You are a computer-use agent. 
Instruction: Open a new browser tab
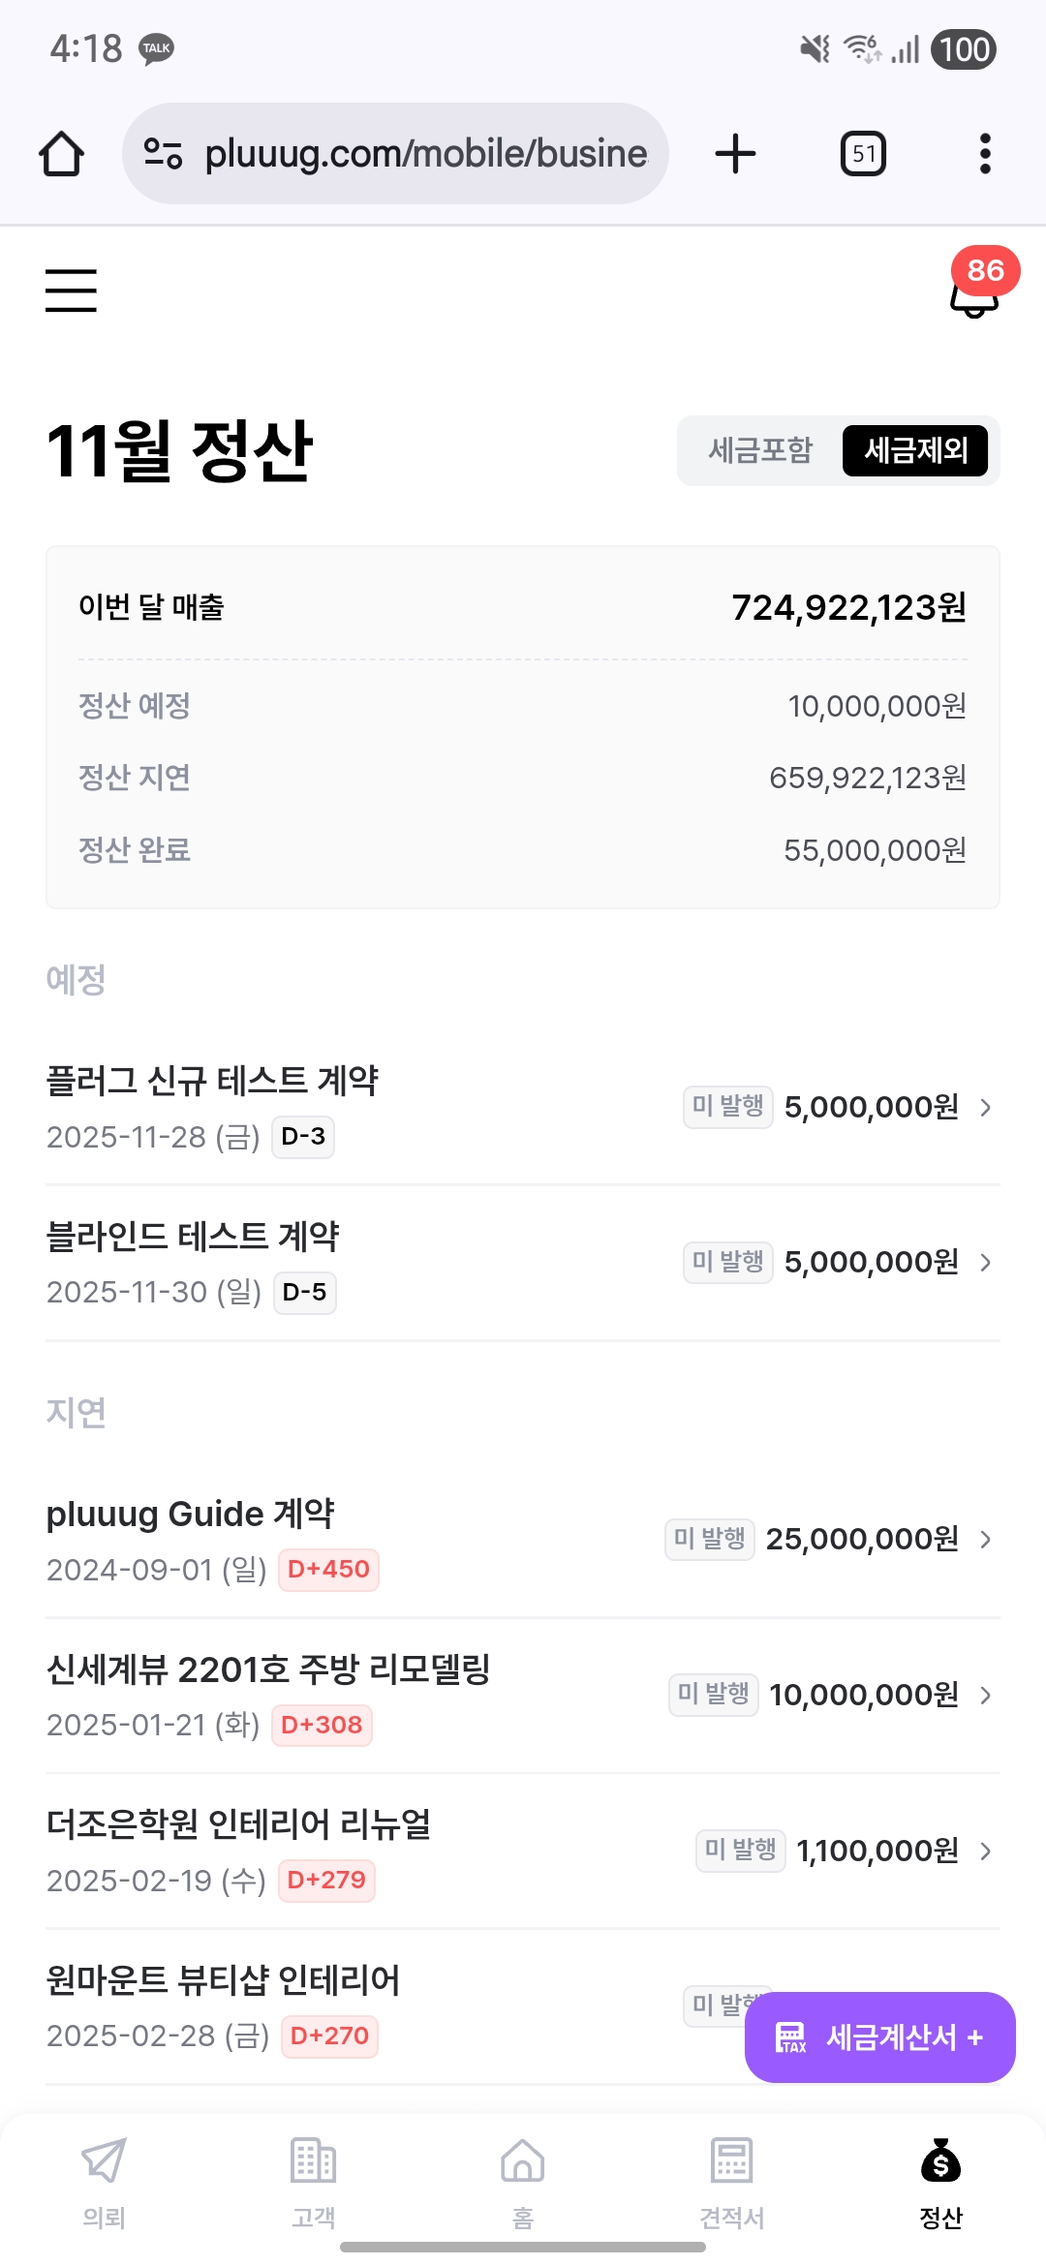pyautogui.click(x=735, y=154)
